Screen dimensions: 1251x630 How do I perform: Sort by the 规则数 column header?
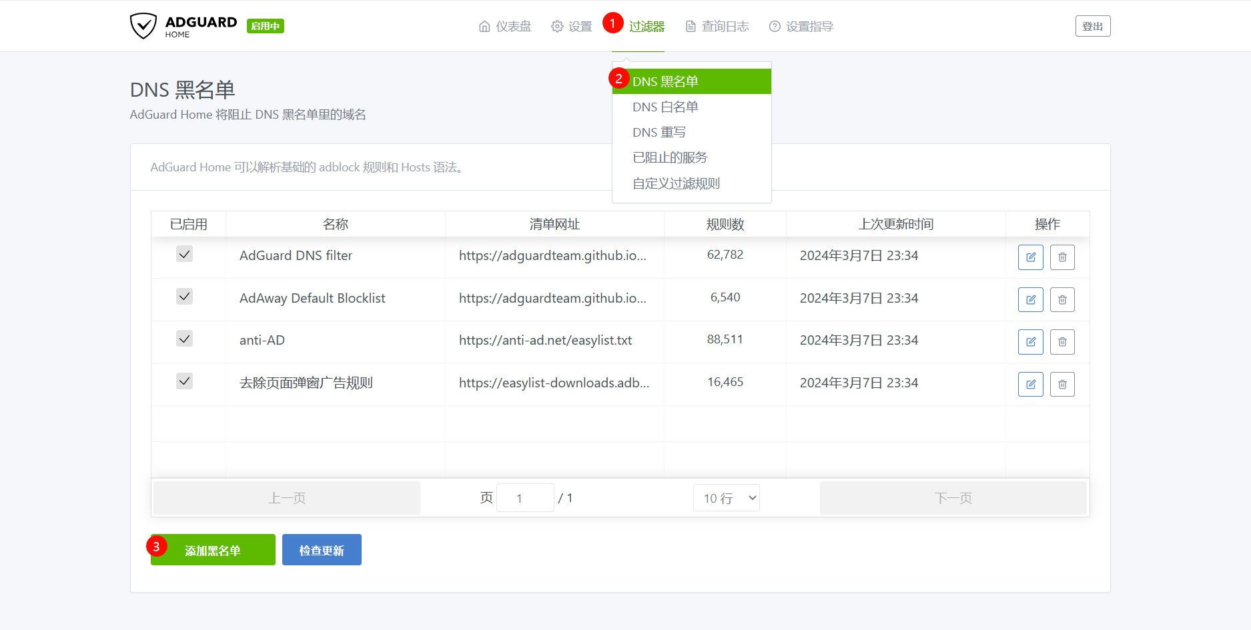(725, 224)
